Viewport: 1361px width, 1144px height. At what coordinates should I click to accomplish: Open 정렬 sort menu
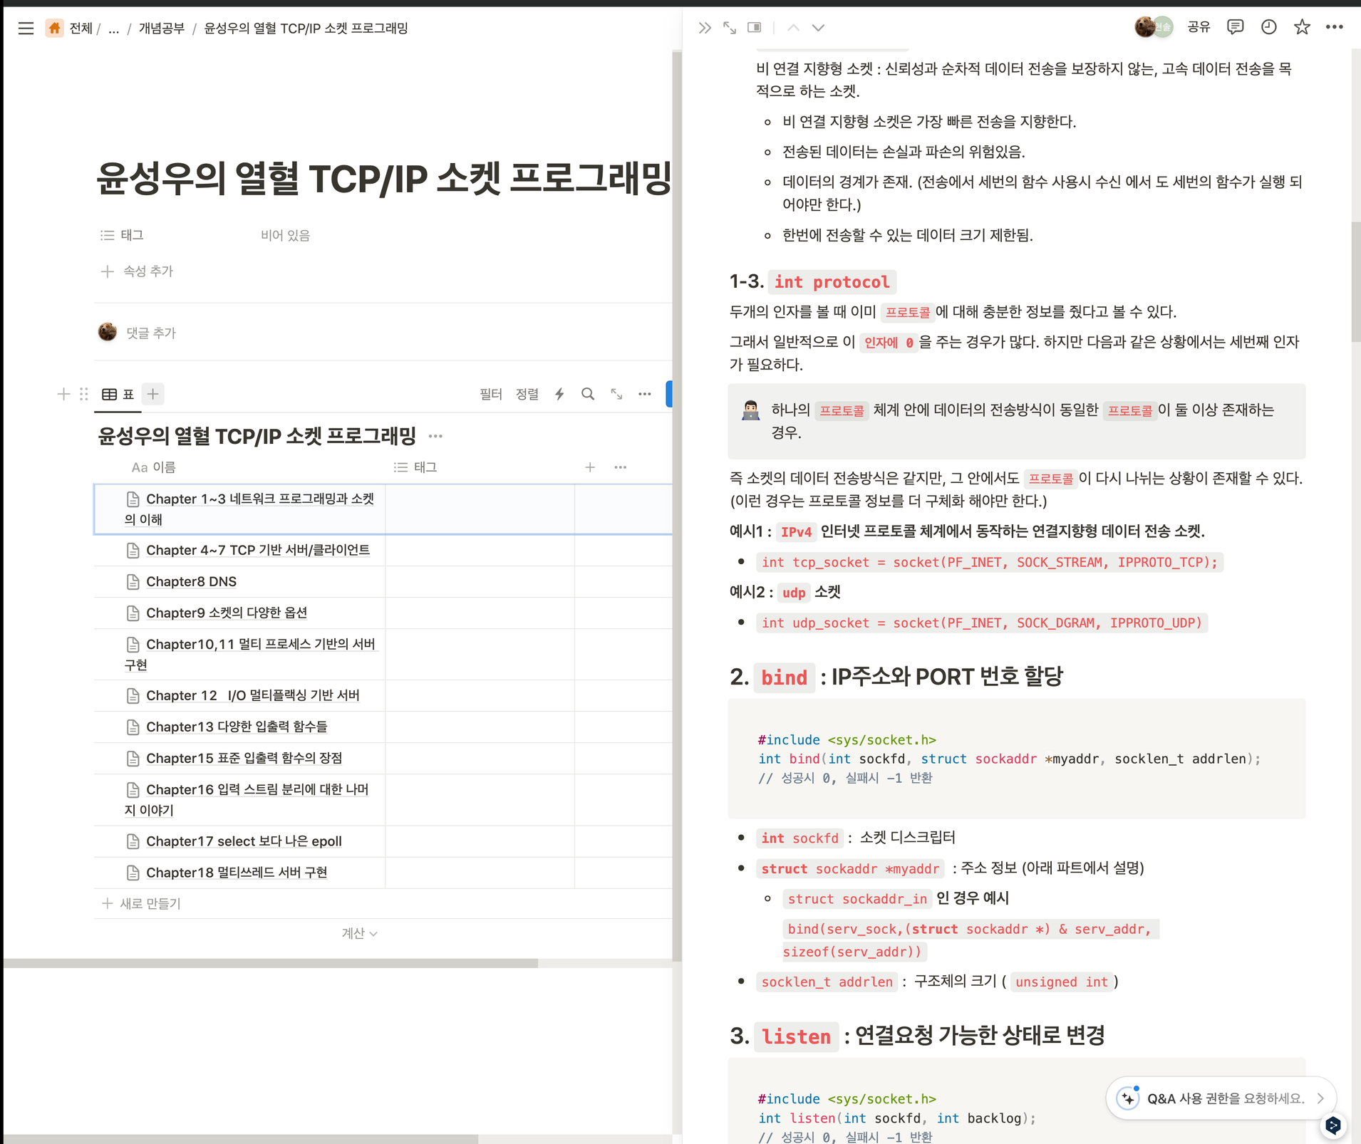coord(527,394)
